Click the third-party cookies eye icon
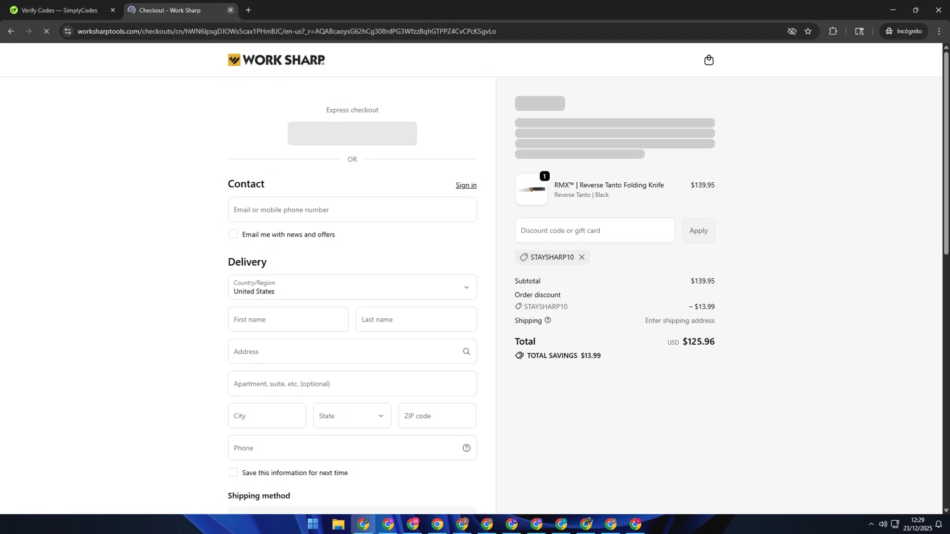This screenshot has height=534, width=950. pos(792,31)
